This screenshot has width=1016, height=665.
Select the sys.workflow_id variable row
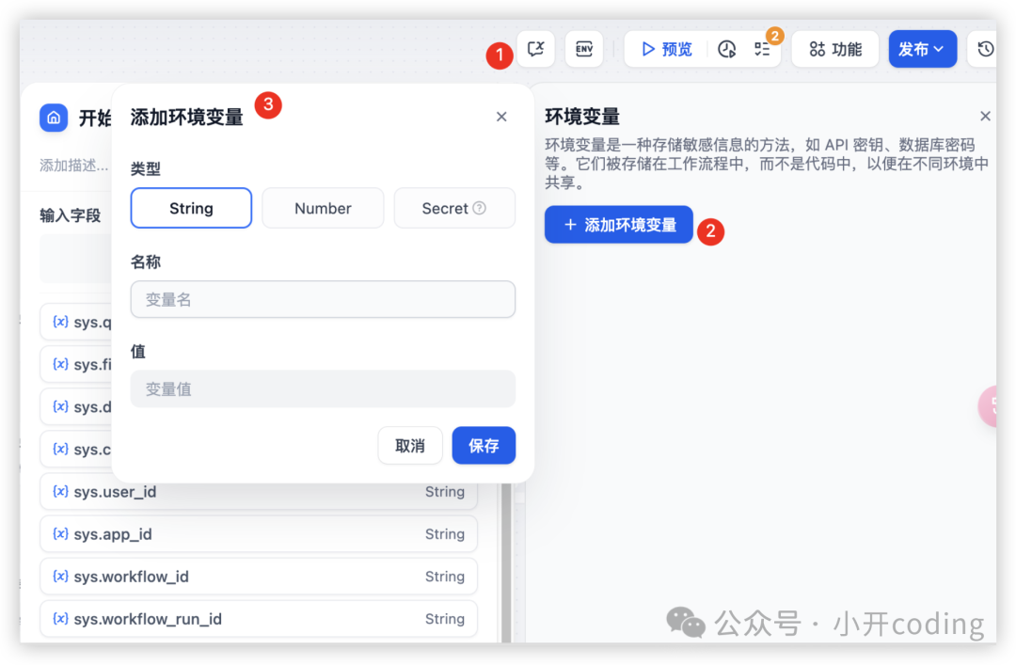pos(259,577)
